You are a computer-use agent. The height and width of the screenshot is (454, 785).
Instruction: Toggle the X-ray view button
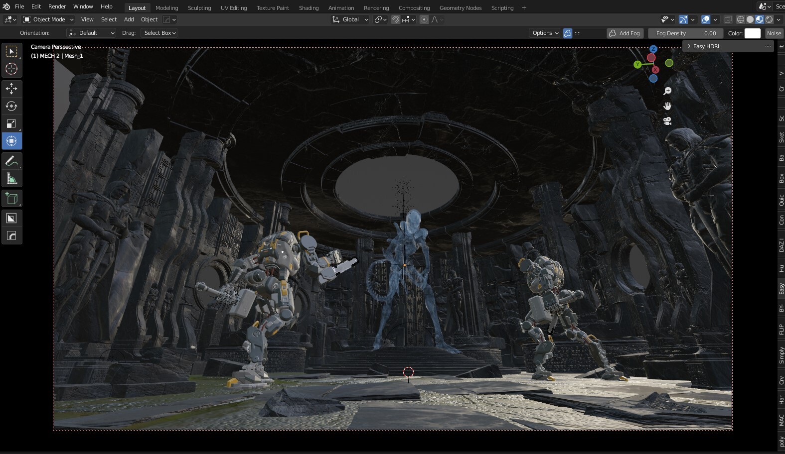[728, 19]
